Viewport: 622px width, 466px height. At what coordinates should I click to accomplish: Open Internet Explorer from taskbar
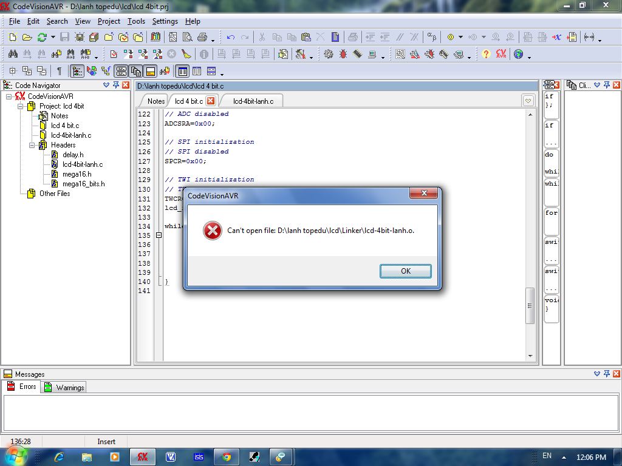click(59, 457)
